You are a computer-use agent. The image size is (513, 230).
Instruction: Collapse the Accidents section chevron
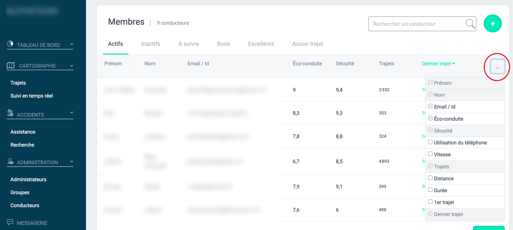pyautogui.click(x=72, y=112)
